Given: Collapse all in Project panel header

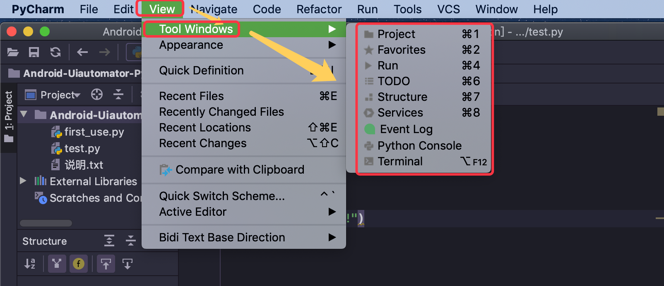Looking at the screenshot, I should click(118, 95).
